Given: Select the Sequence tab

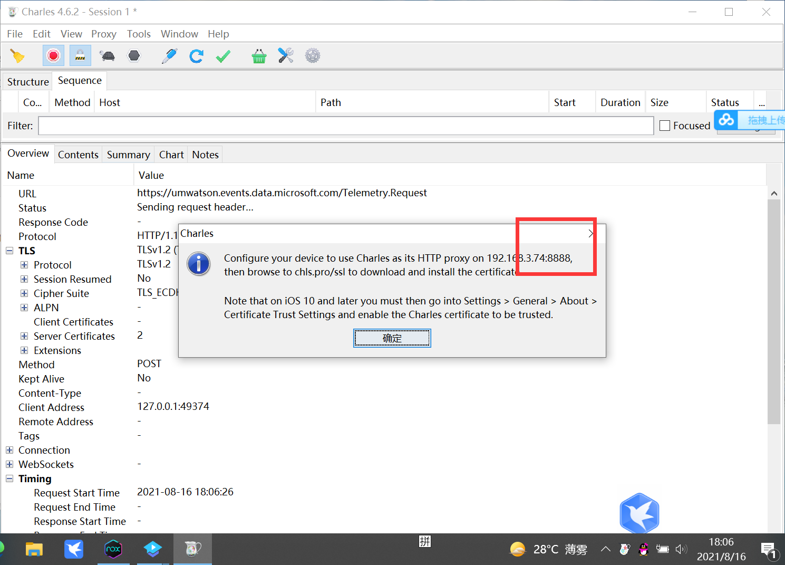Looking at the screenshot, I should 80,81.
